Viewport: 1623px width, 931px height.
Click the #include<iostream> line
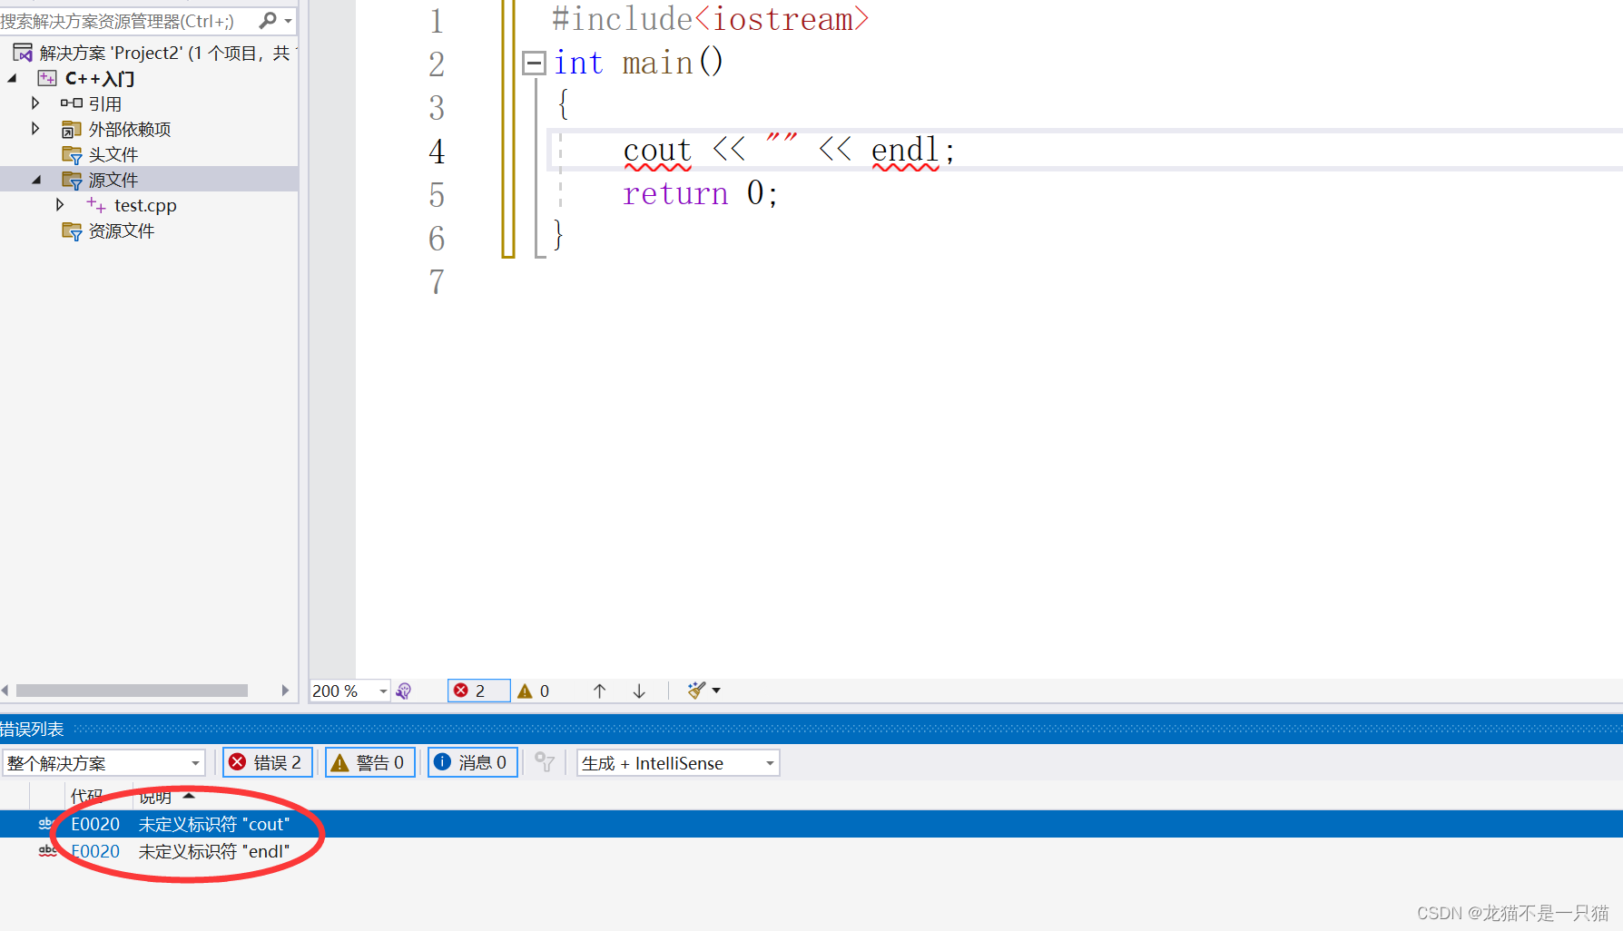tap(710, 19)
